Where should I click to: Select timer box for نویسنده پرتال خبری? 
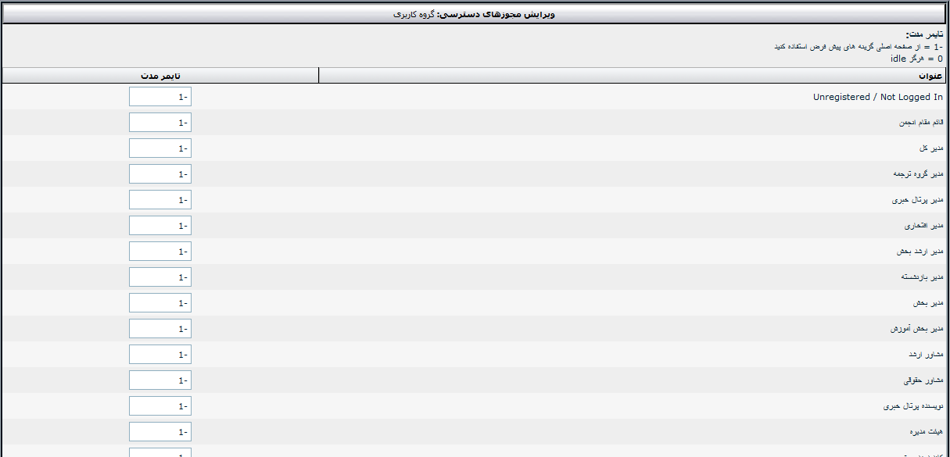(x=160, y=406)
